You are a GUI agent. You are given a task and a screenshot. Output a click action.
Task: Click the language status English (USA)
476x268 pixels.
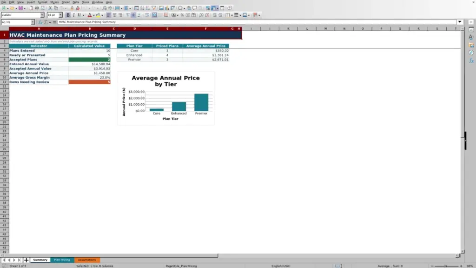[281, 266]
